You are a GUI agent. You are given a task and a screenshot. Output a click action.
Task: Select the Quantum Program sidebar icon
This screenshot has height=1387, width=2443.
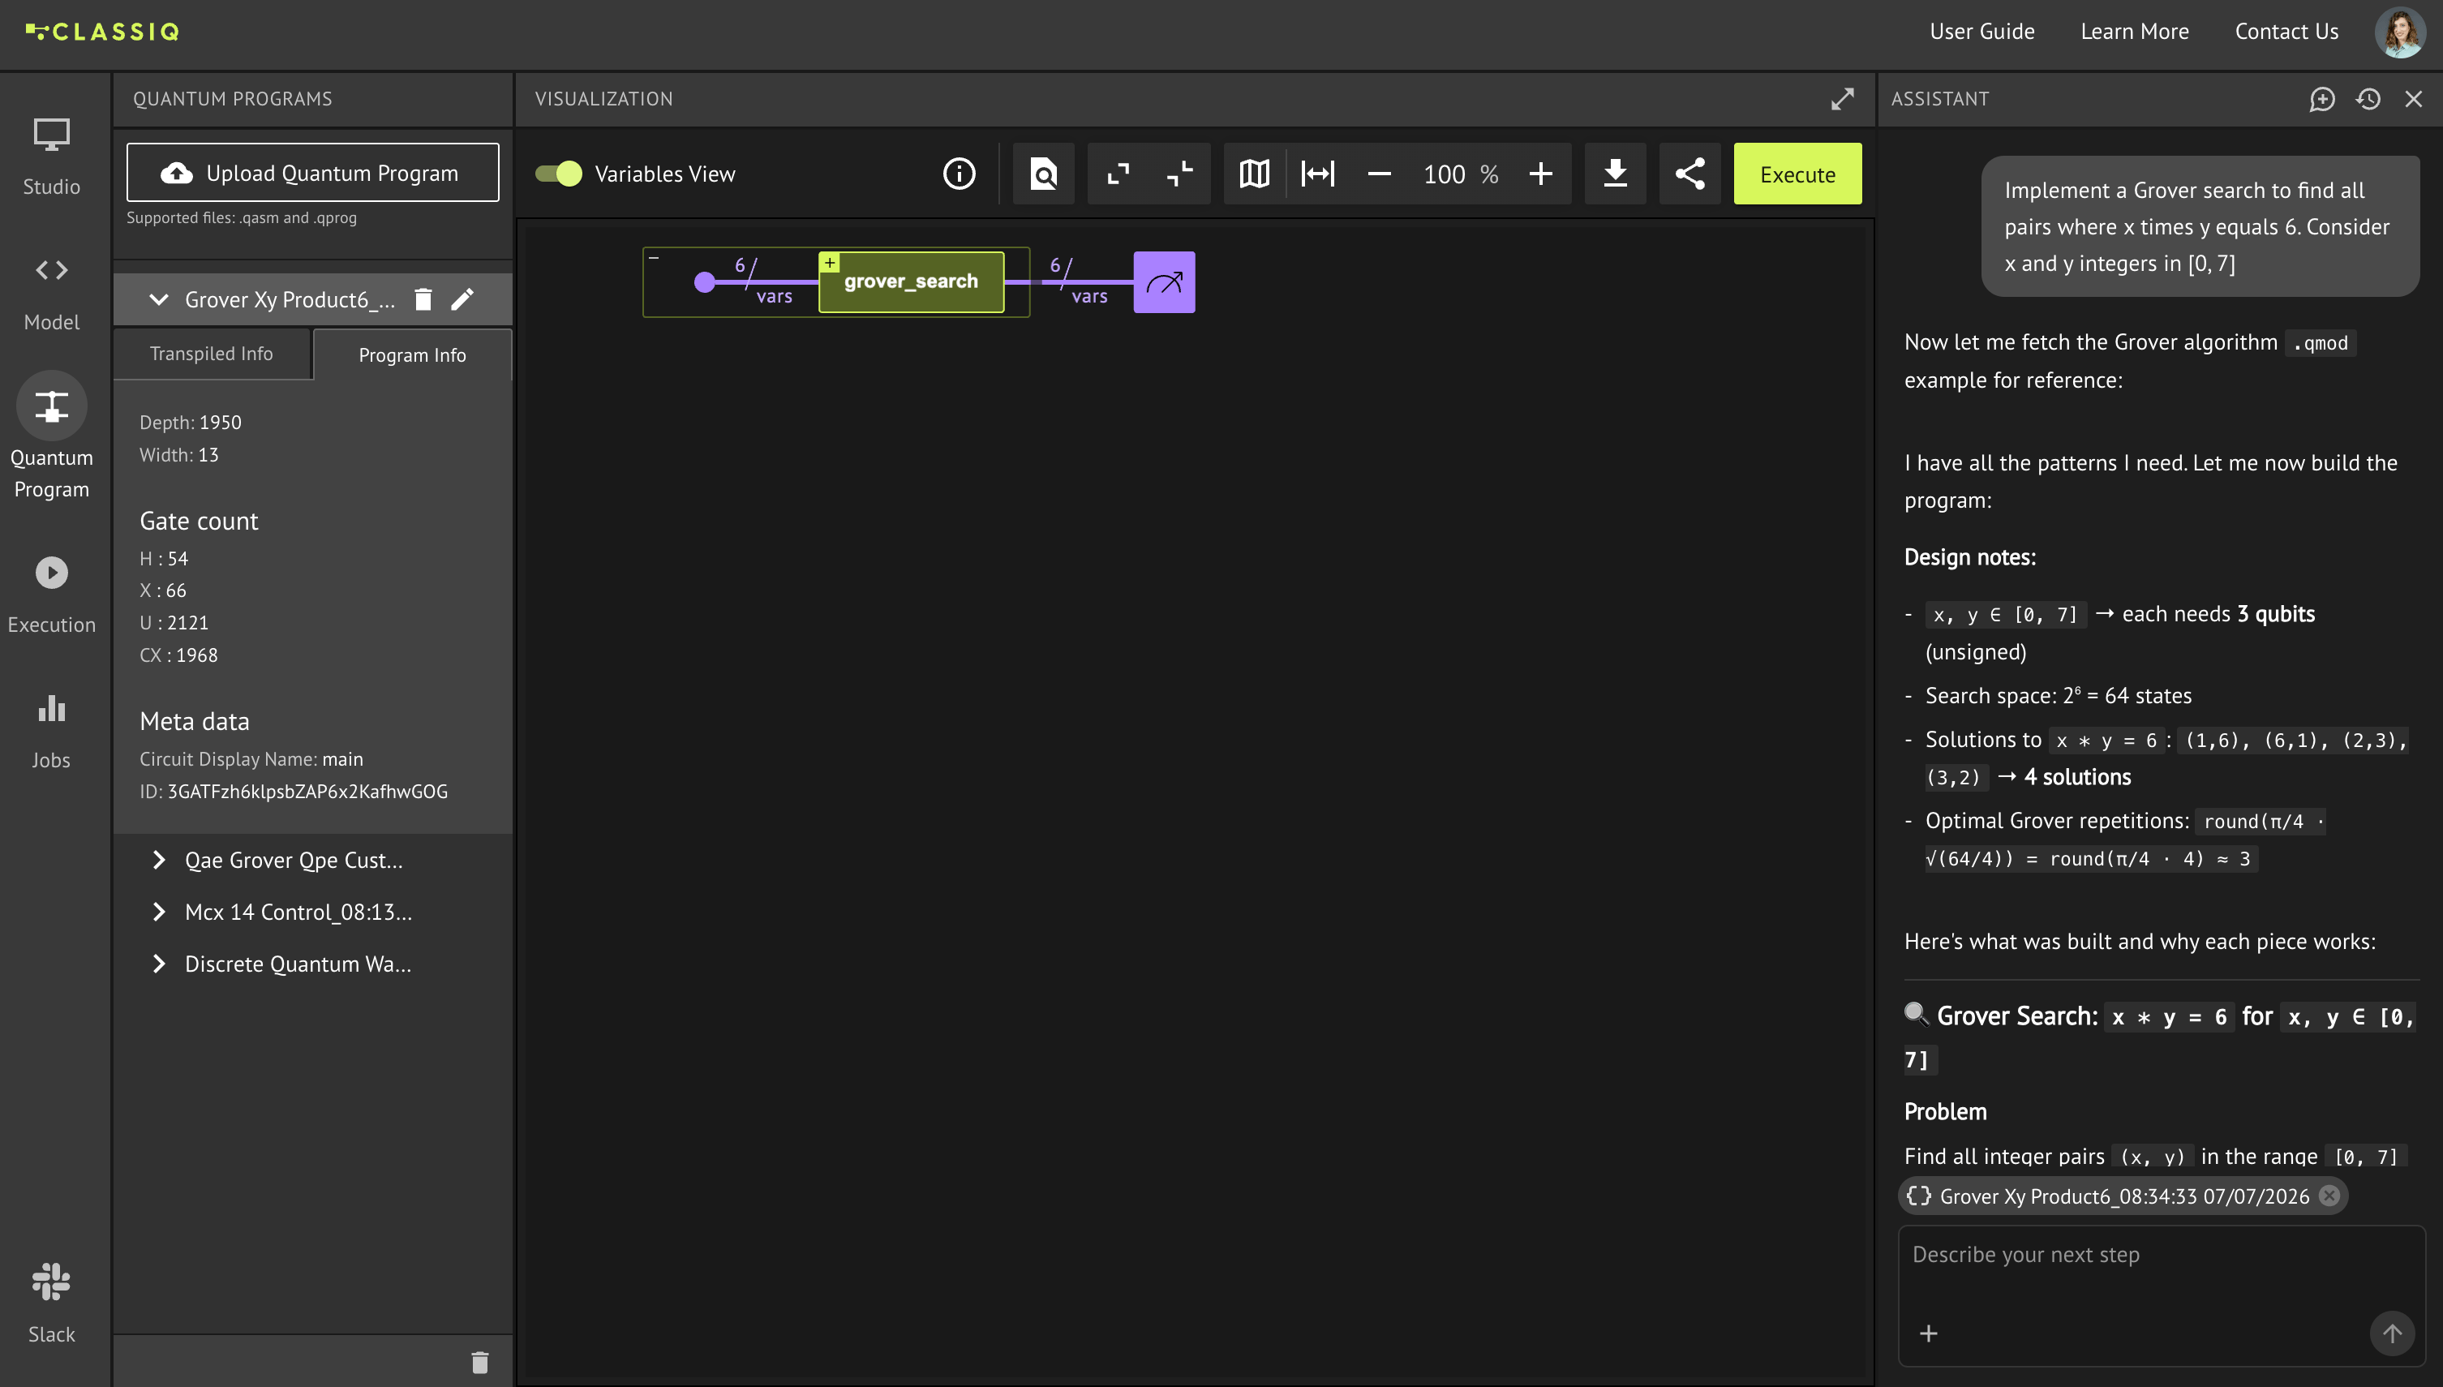51,406
